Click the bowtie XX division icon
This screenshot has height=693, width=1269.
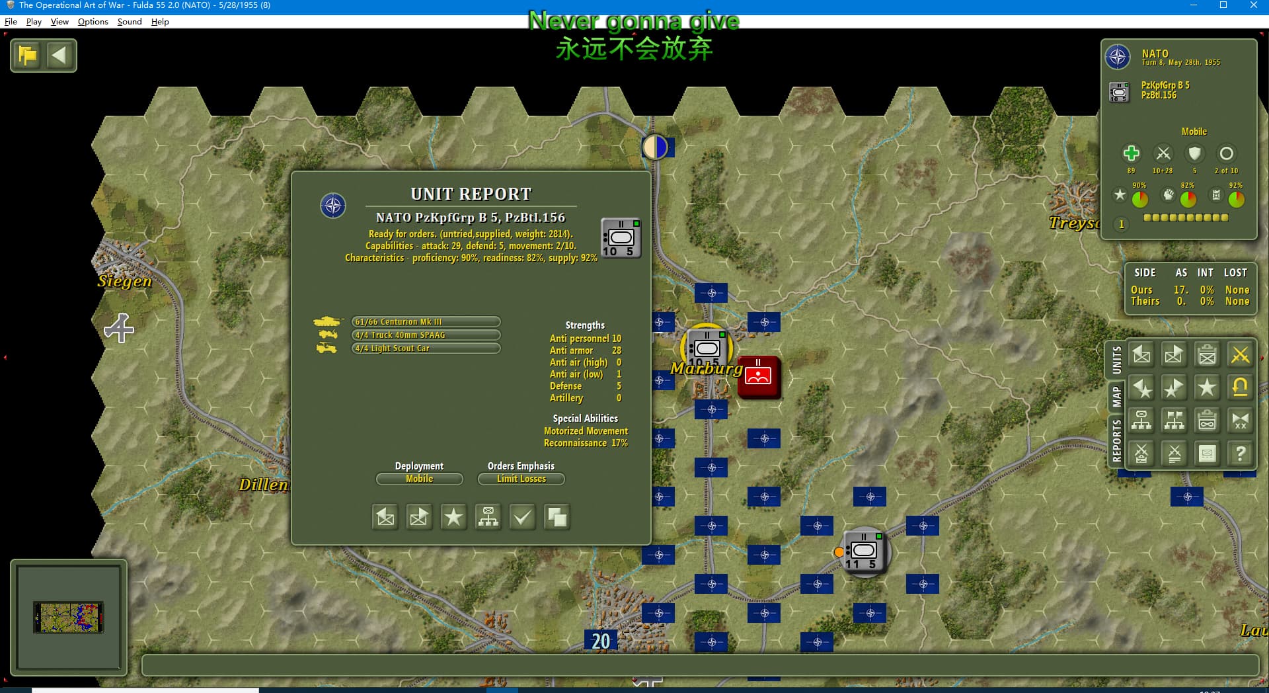1241,421
